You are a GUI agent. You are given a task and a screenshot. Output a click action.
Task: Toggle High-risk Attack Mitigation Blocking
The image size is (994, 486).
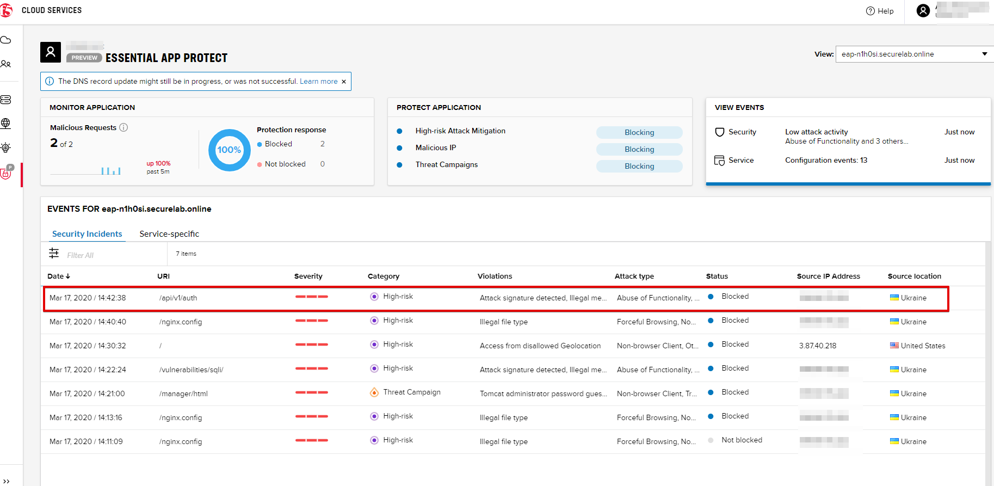pyautogui.click(x=639, y=132)
